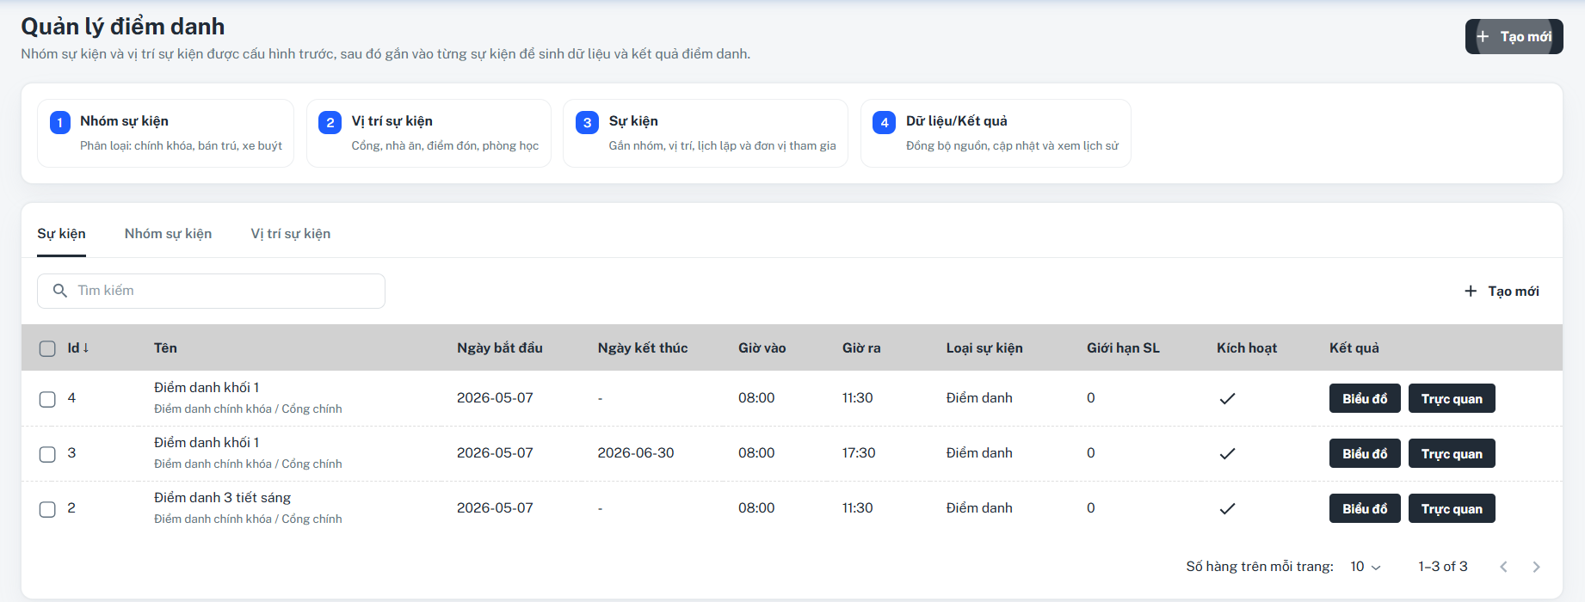Click Trực quan button for event Id 4
This screenshot has width=1585, height=602.
point(1452,398)
